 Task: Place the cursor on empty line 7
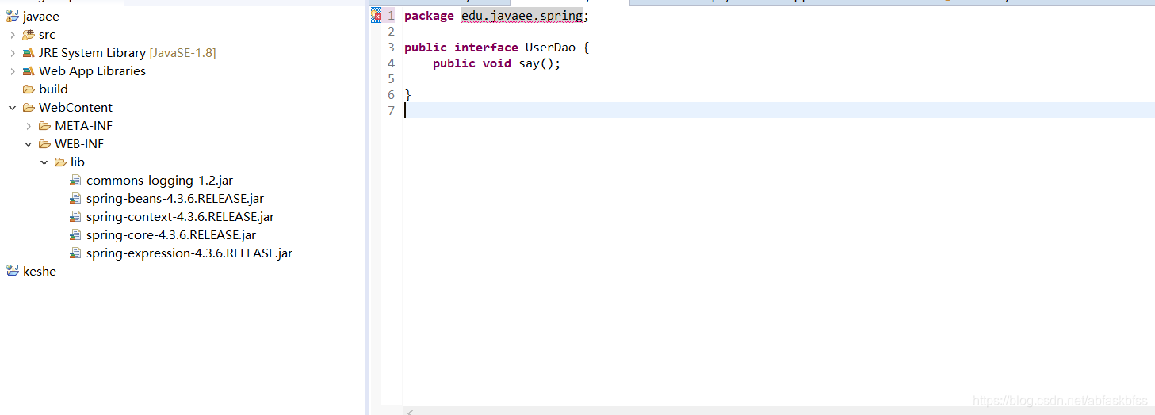(778, 110)
